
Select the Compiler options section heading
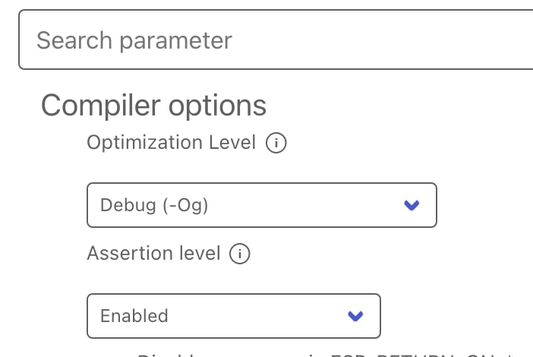tap(153, 106)
